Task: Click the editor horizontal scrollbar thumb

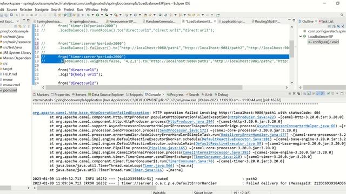Action: point(144,87)
